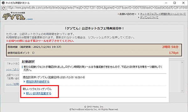Viewport: 188px width, 112px height.
Task: Click the partially hidden >>>「よく link
Action: click(13, 69)
